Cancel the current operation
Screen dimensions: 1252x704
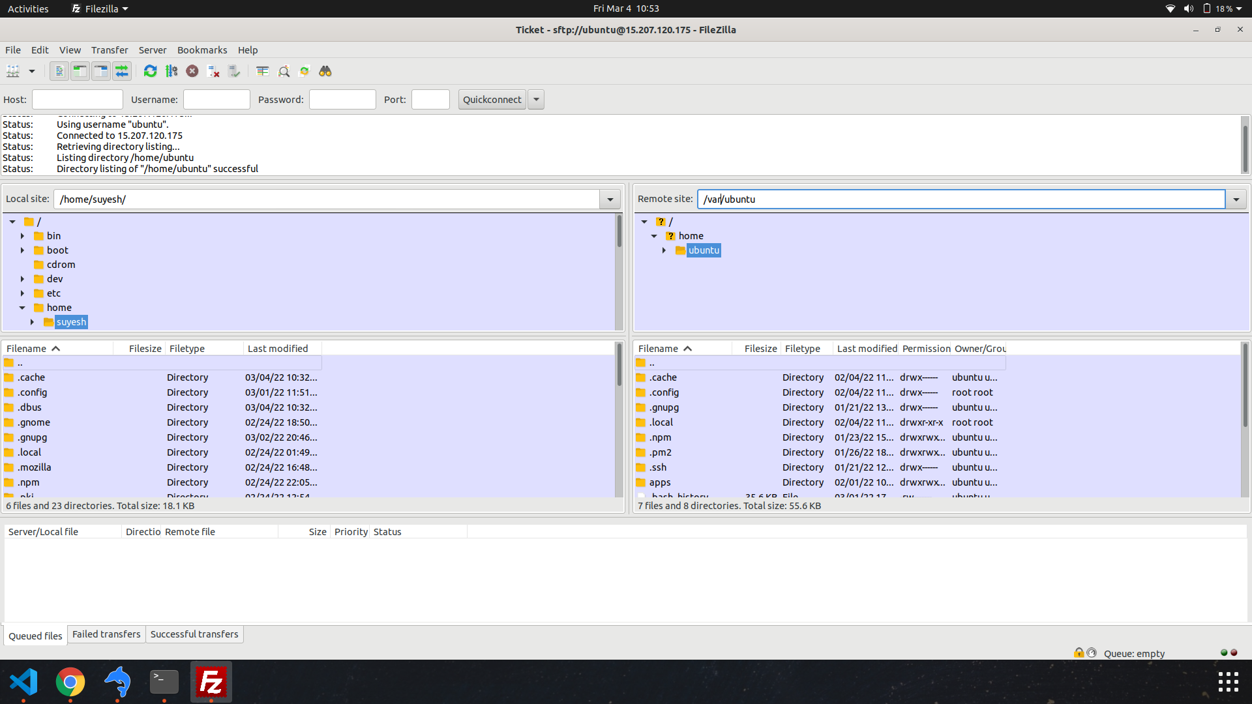(192, 71)
